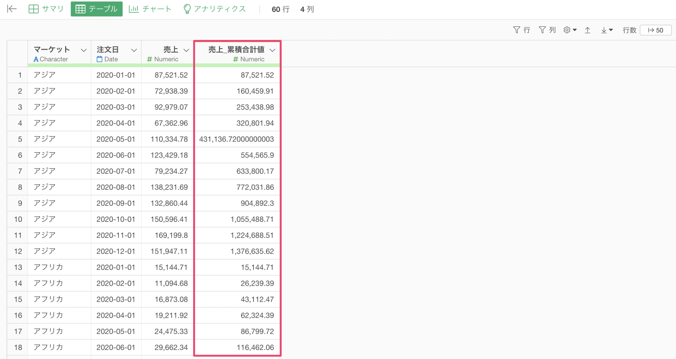The image size is (676, 359).
Task: Select the cell 554,565.9
Action: 237,155
